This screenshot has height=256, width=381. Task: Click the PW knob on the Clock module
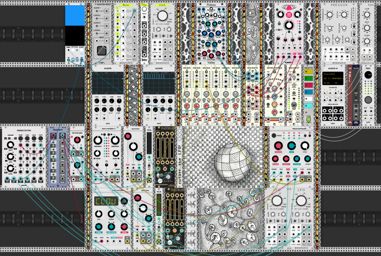169,30
